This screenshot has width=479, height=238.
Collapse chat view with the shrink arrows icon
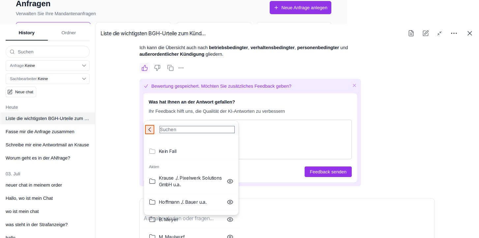pyautogui.click(x=439, y=33)
